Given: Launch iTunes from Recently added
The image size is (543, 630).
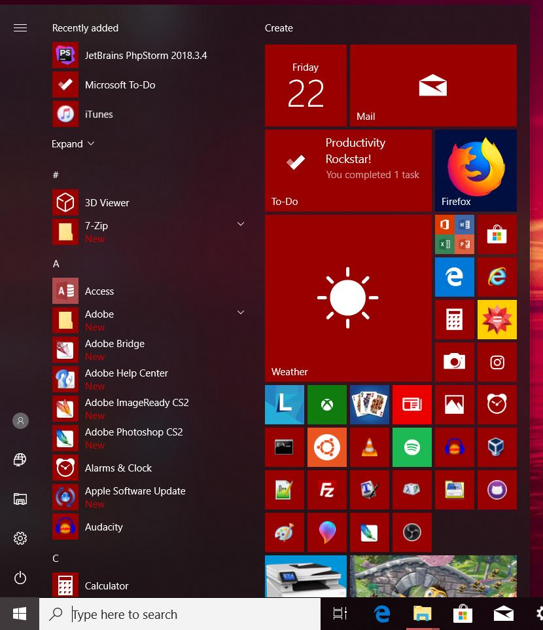Looking at the screenshot, I should point(149,114).
